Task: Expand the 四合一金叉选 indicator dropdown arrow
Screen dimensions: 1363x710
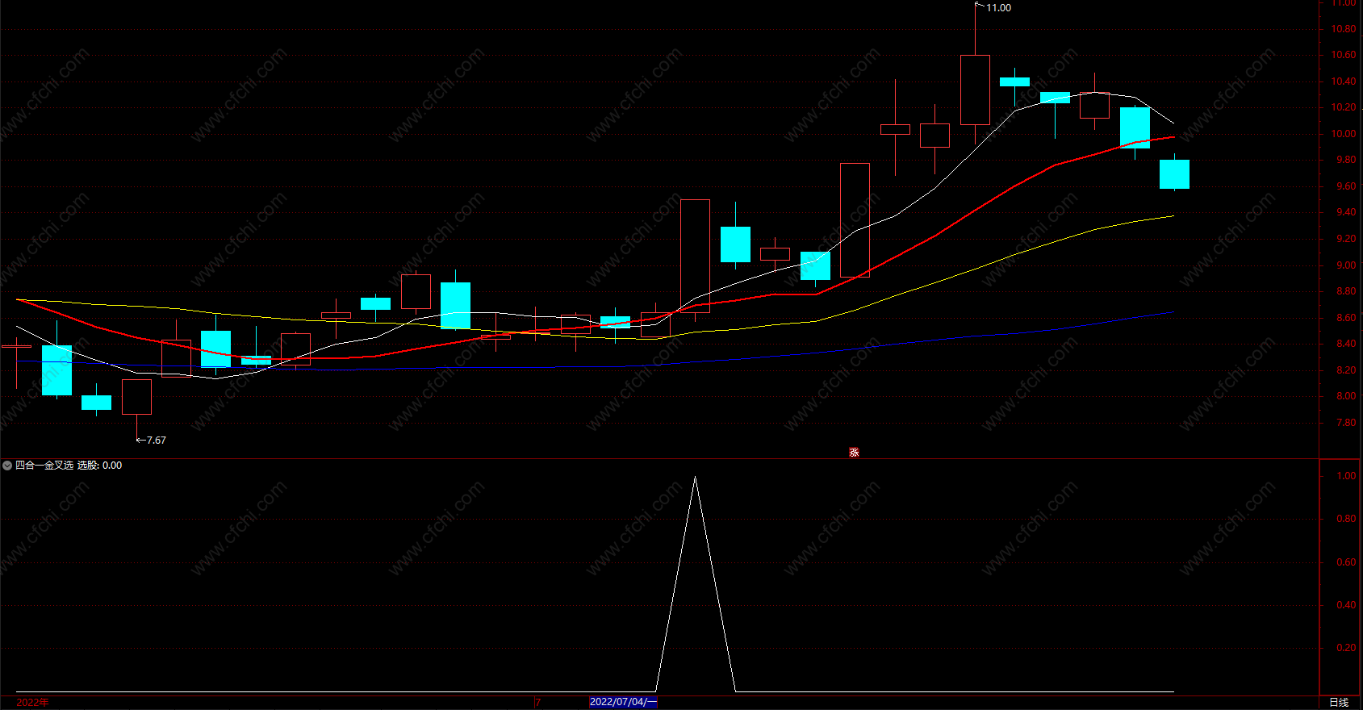Action: tap(7, 466)
